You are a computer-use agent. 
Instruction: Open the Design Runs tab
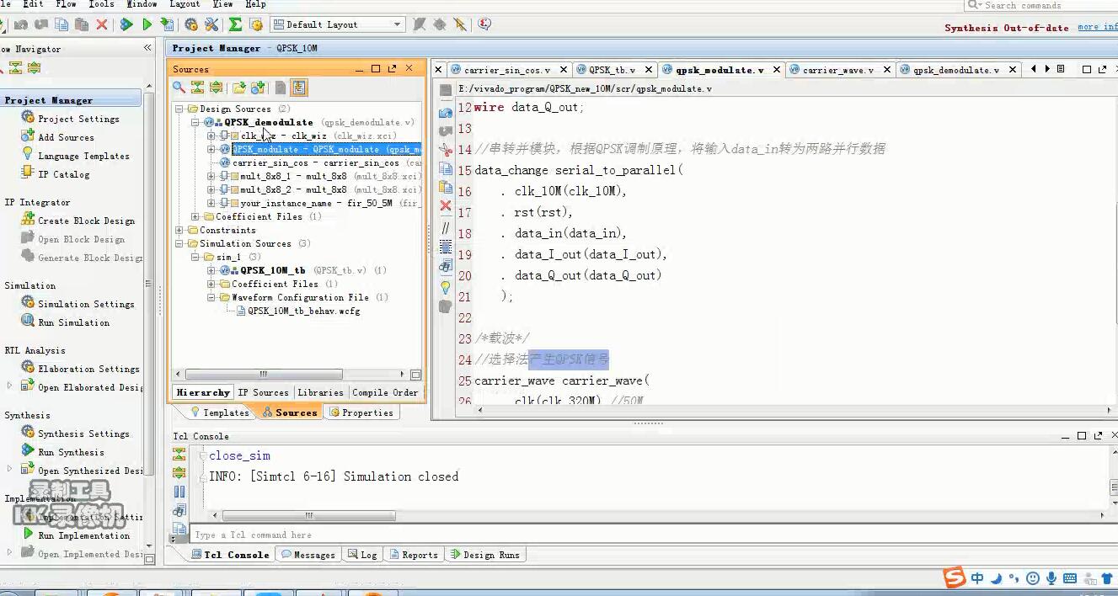485,555
